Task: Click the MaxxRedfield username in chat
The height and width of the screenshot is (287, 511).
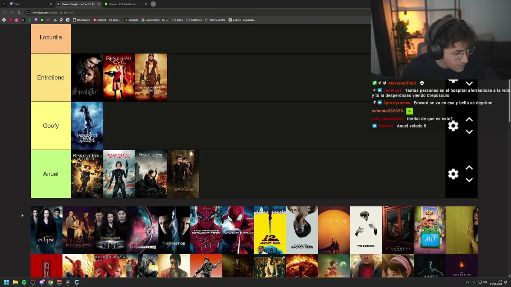Action: [402, 83]
